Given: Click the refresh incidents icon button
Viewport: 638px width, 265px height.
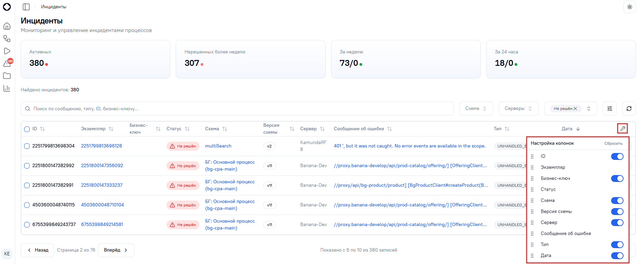Looking at the screenshot, I should [x=629, y=109].
